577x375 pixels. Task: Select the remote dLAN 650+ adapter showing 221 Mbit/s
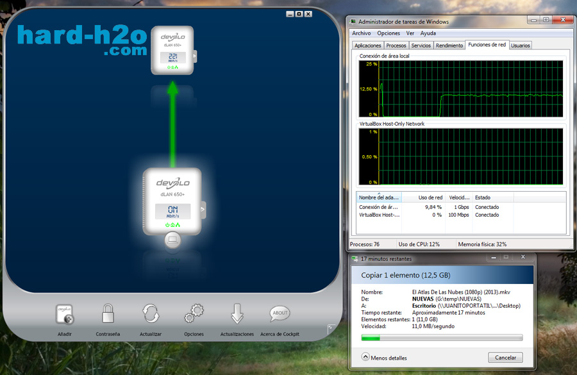pyautogui.click(x=172, y=50)
